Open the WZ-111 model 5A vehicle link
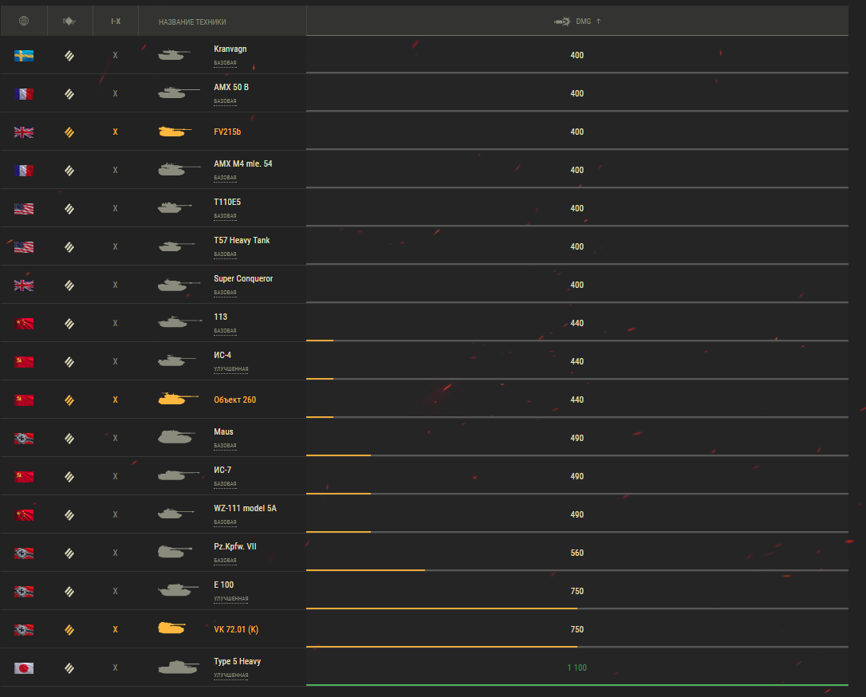866x697 pixels. click(246, 508)
